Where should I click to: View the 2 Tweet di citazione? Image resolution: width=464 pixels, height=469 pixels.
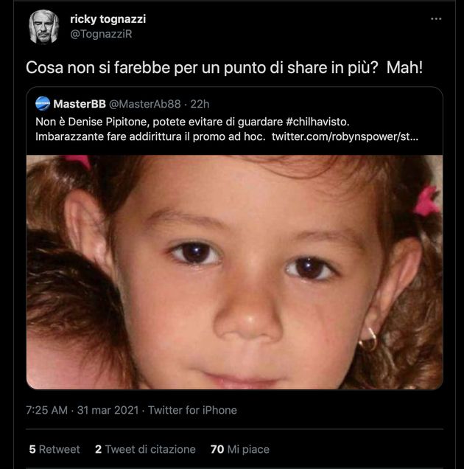(145, 448)
